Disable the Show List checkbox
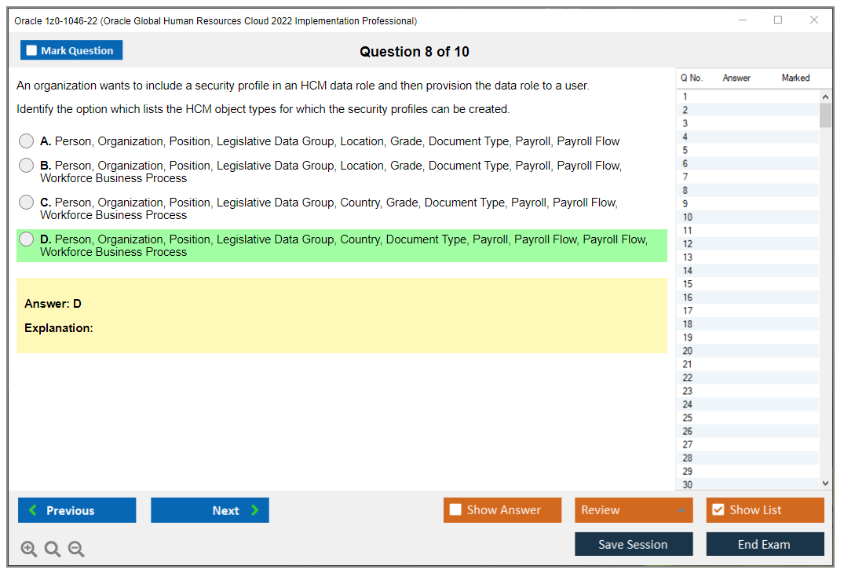Screen dimensions: 844x577 tap(718, 509)
